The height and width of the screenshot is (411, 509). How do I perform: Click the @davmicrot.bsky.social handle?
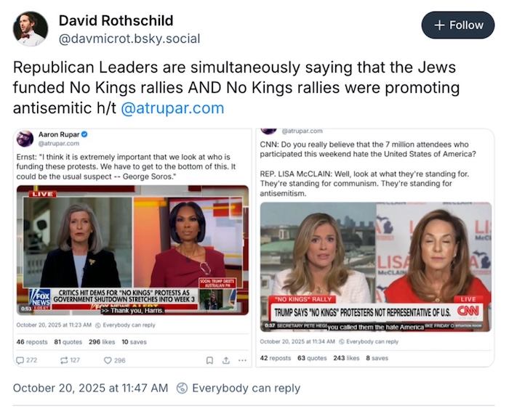(129, 38)
